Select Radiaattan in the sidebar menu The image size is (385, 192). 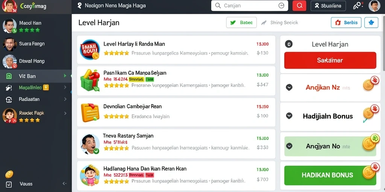36,99
